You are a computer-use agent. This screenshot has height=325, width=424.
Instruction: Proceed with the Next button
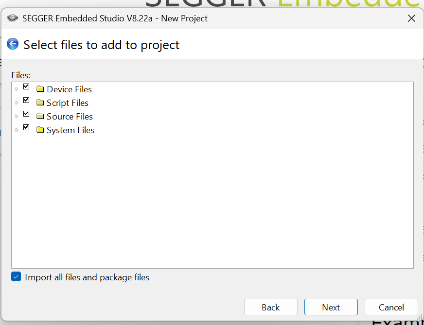[331, 307]
